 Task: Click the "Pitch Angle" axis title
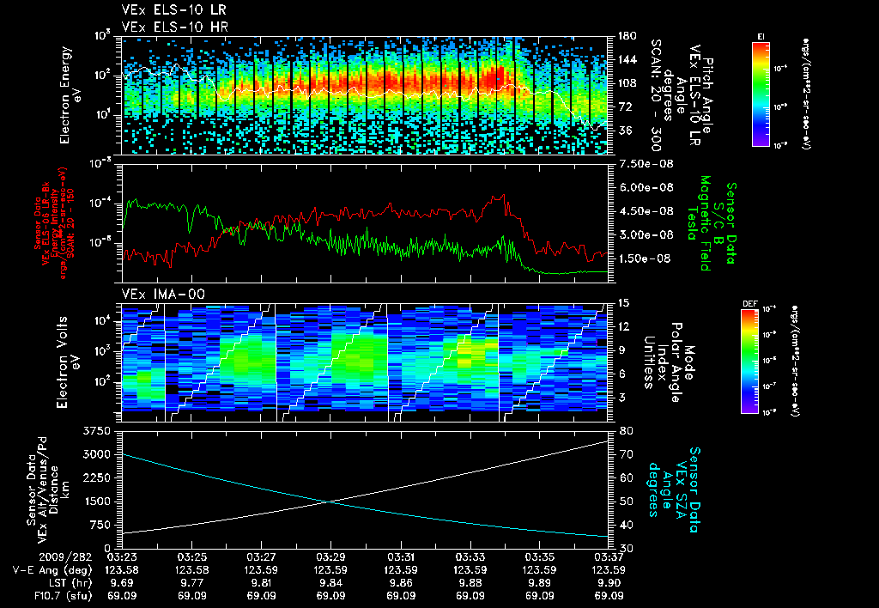click(x=708, y=95)
